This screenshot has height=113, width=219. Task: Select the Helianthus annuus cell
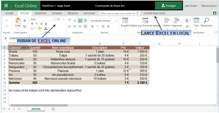tap(63, 59)
